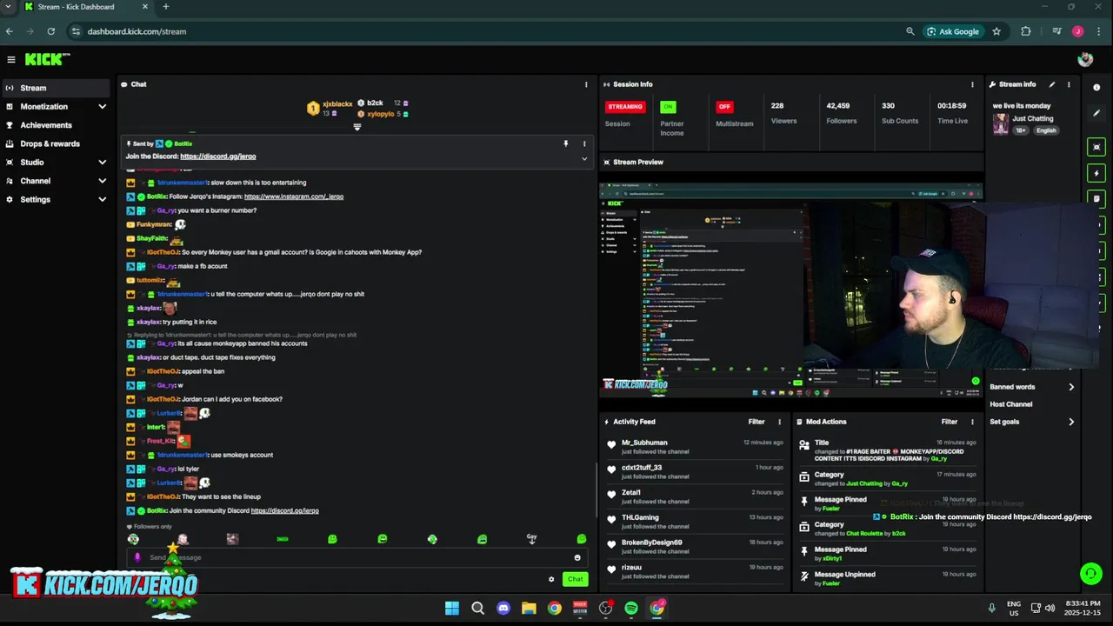Toggle the Partner Income ON switch
This screenshot has width=1113, height=626.
pos(668,107)
